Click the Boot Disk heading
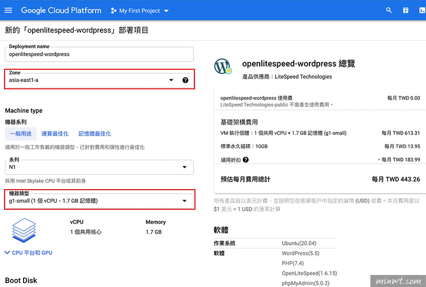 (x=21, y=280)
